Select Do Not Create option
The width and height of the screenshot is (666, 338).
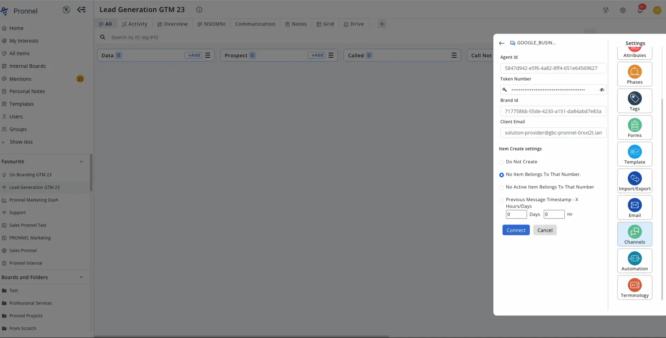click(501, 162)
